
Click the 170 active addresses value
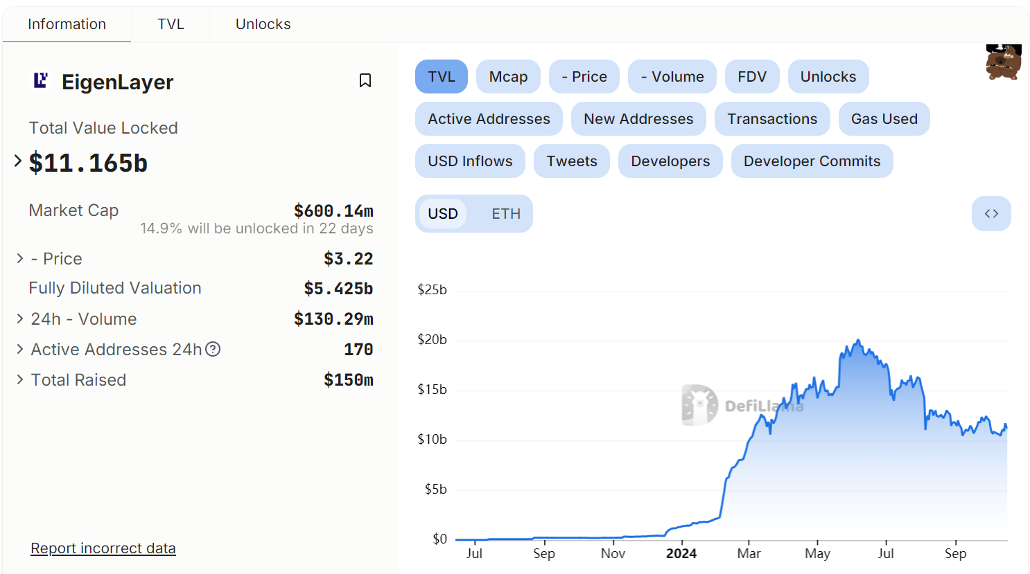click(x=358, y=350)
